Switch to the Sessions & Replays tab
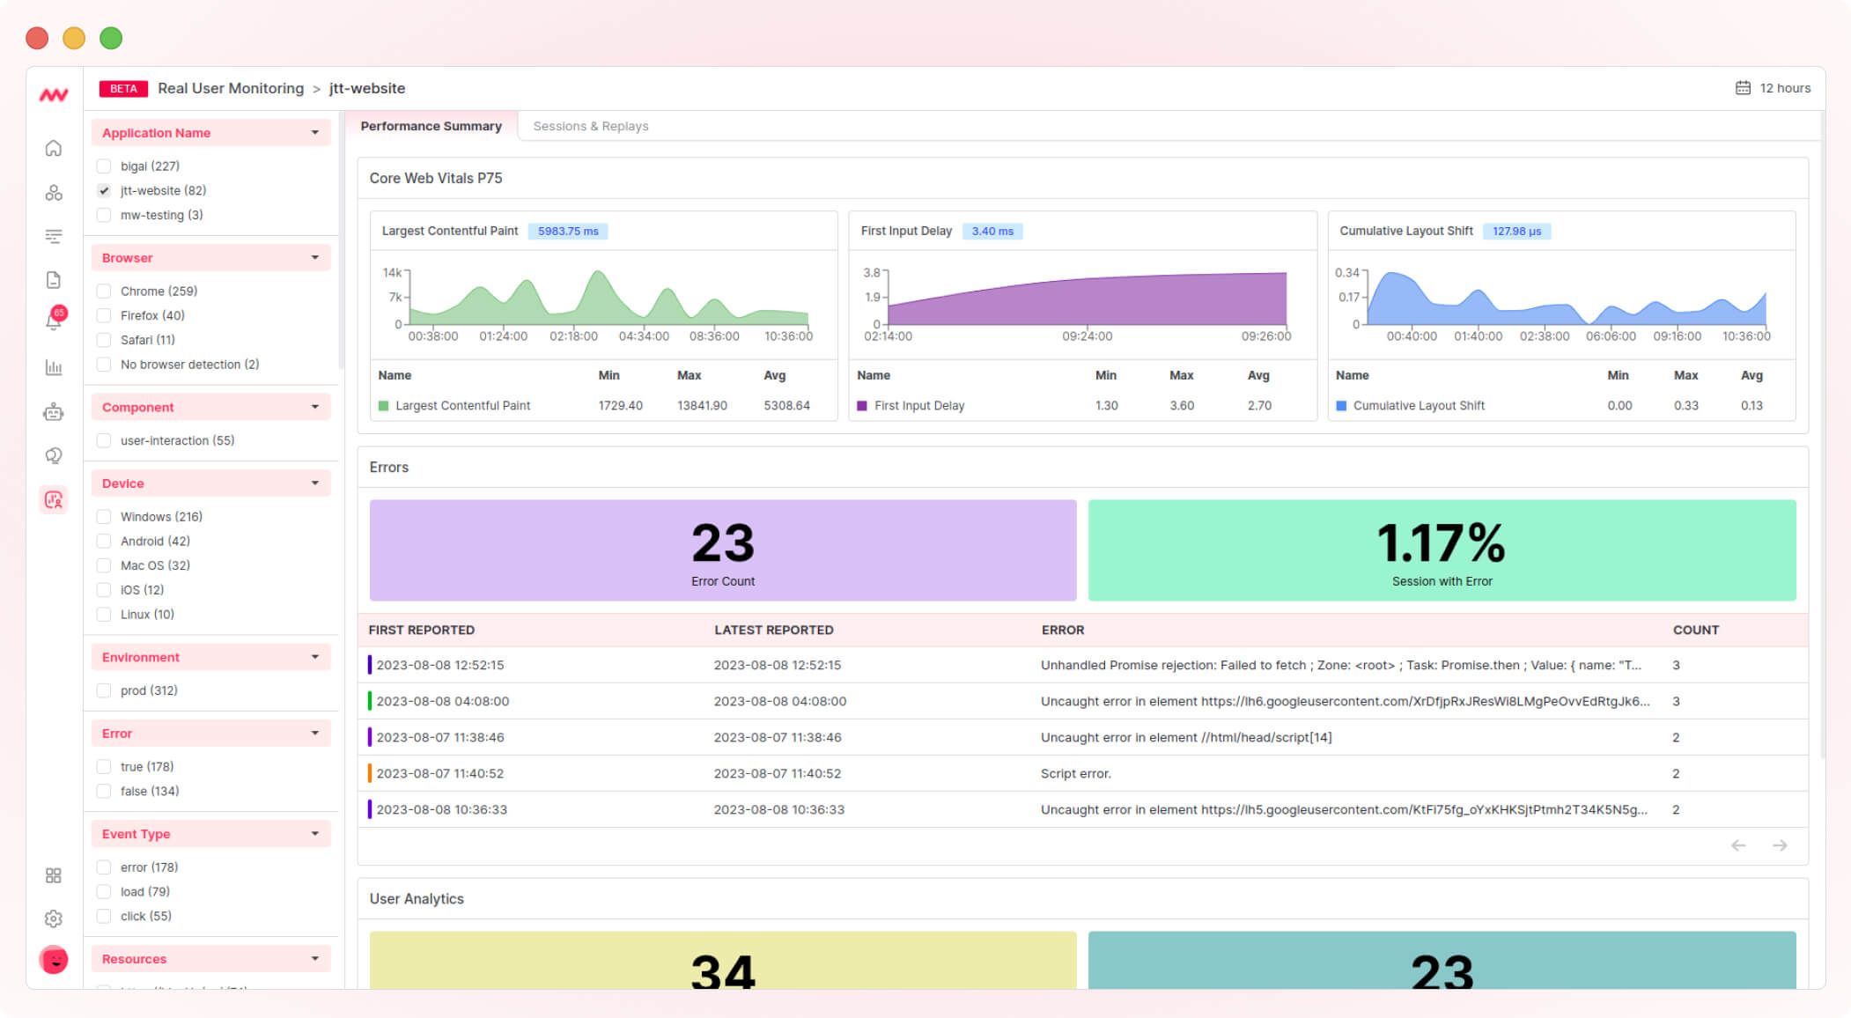The image size is (1851, 1018). (x=590, y=126)
